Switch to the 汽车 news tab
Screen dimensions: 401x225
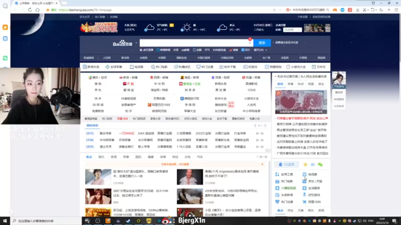point(199,157)
